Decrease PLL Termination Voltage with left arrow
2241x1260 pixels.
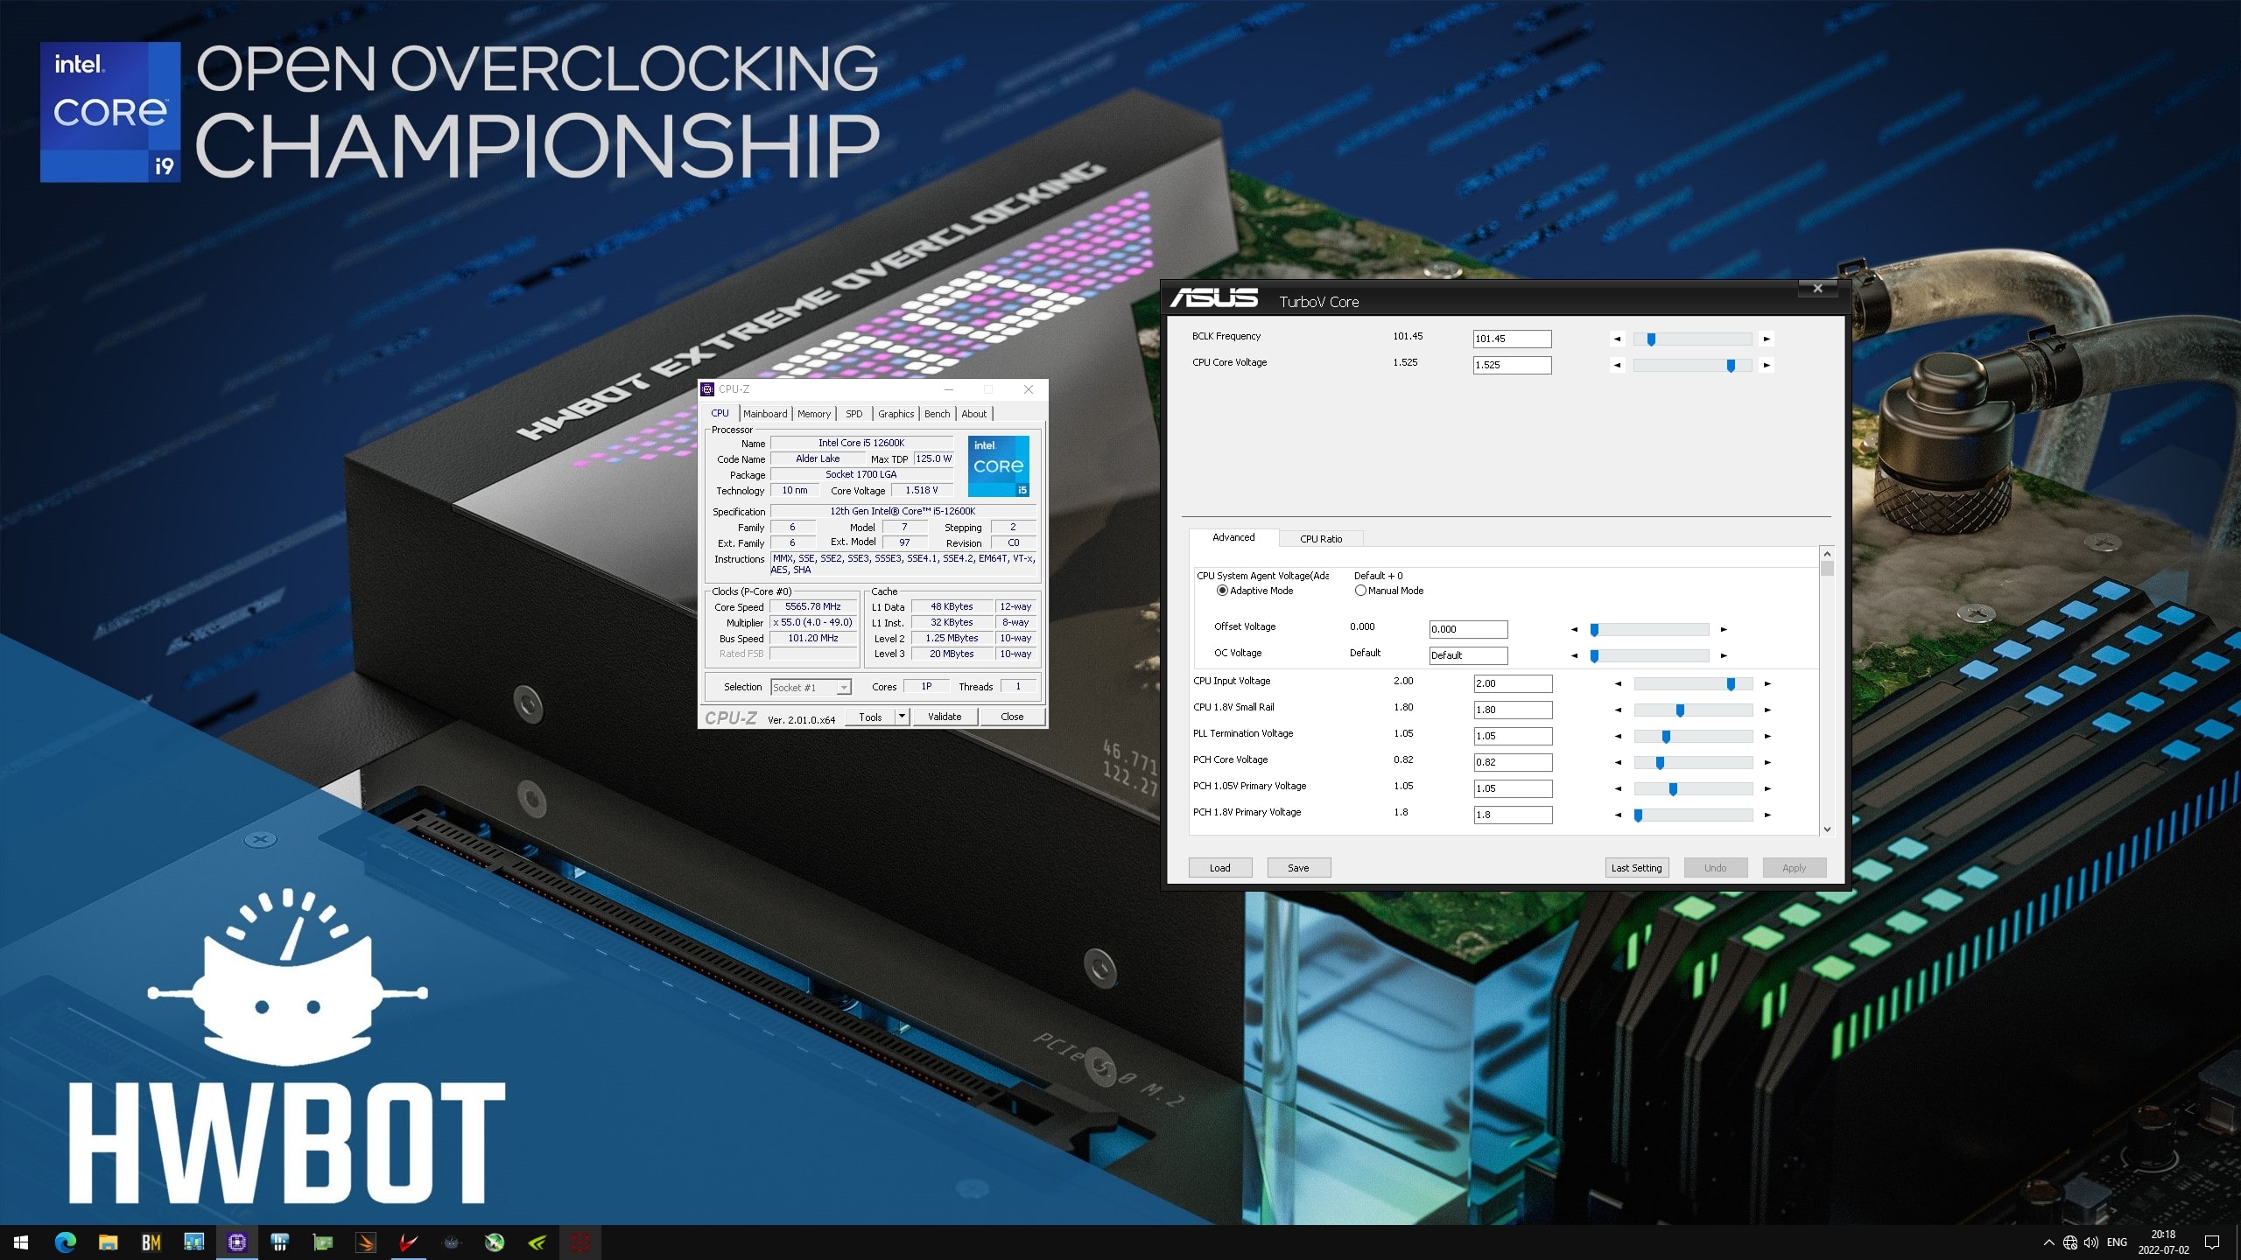coord(1618,736)
